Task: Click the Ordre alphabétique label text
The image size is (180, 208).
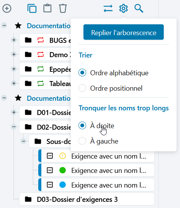Action: [x=119, y=73]
